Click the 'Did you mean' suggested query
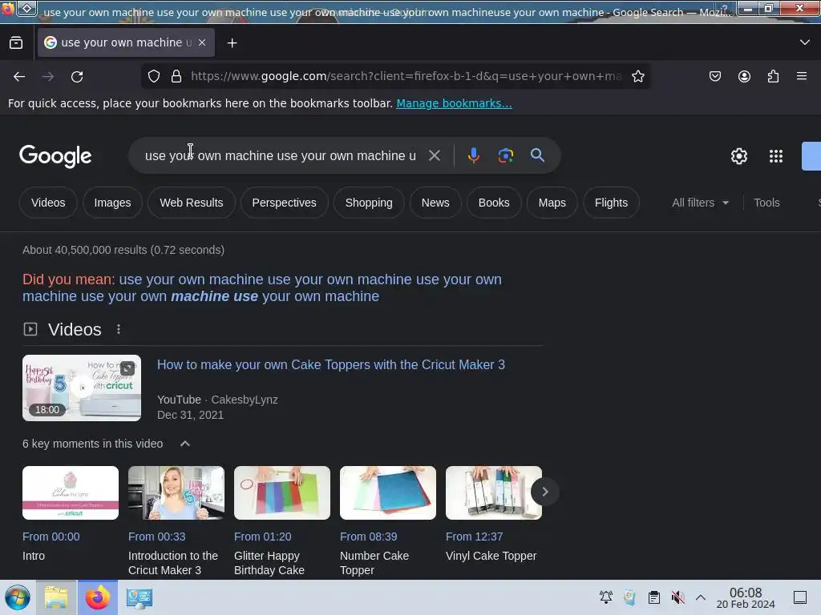The height and width of the screenshot is (615, 821). pyautogui.click(x=262, y=287)
